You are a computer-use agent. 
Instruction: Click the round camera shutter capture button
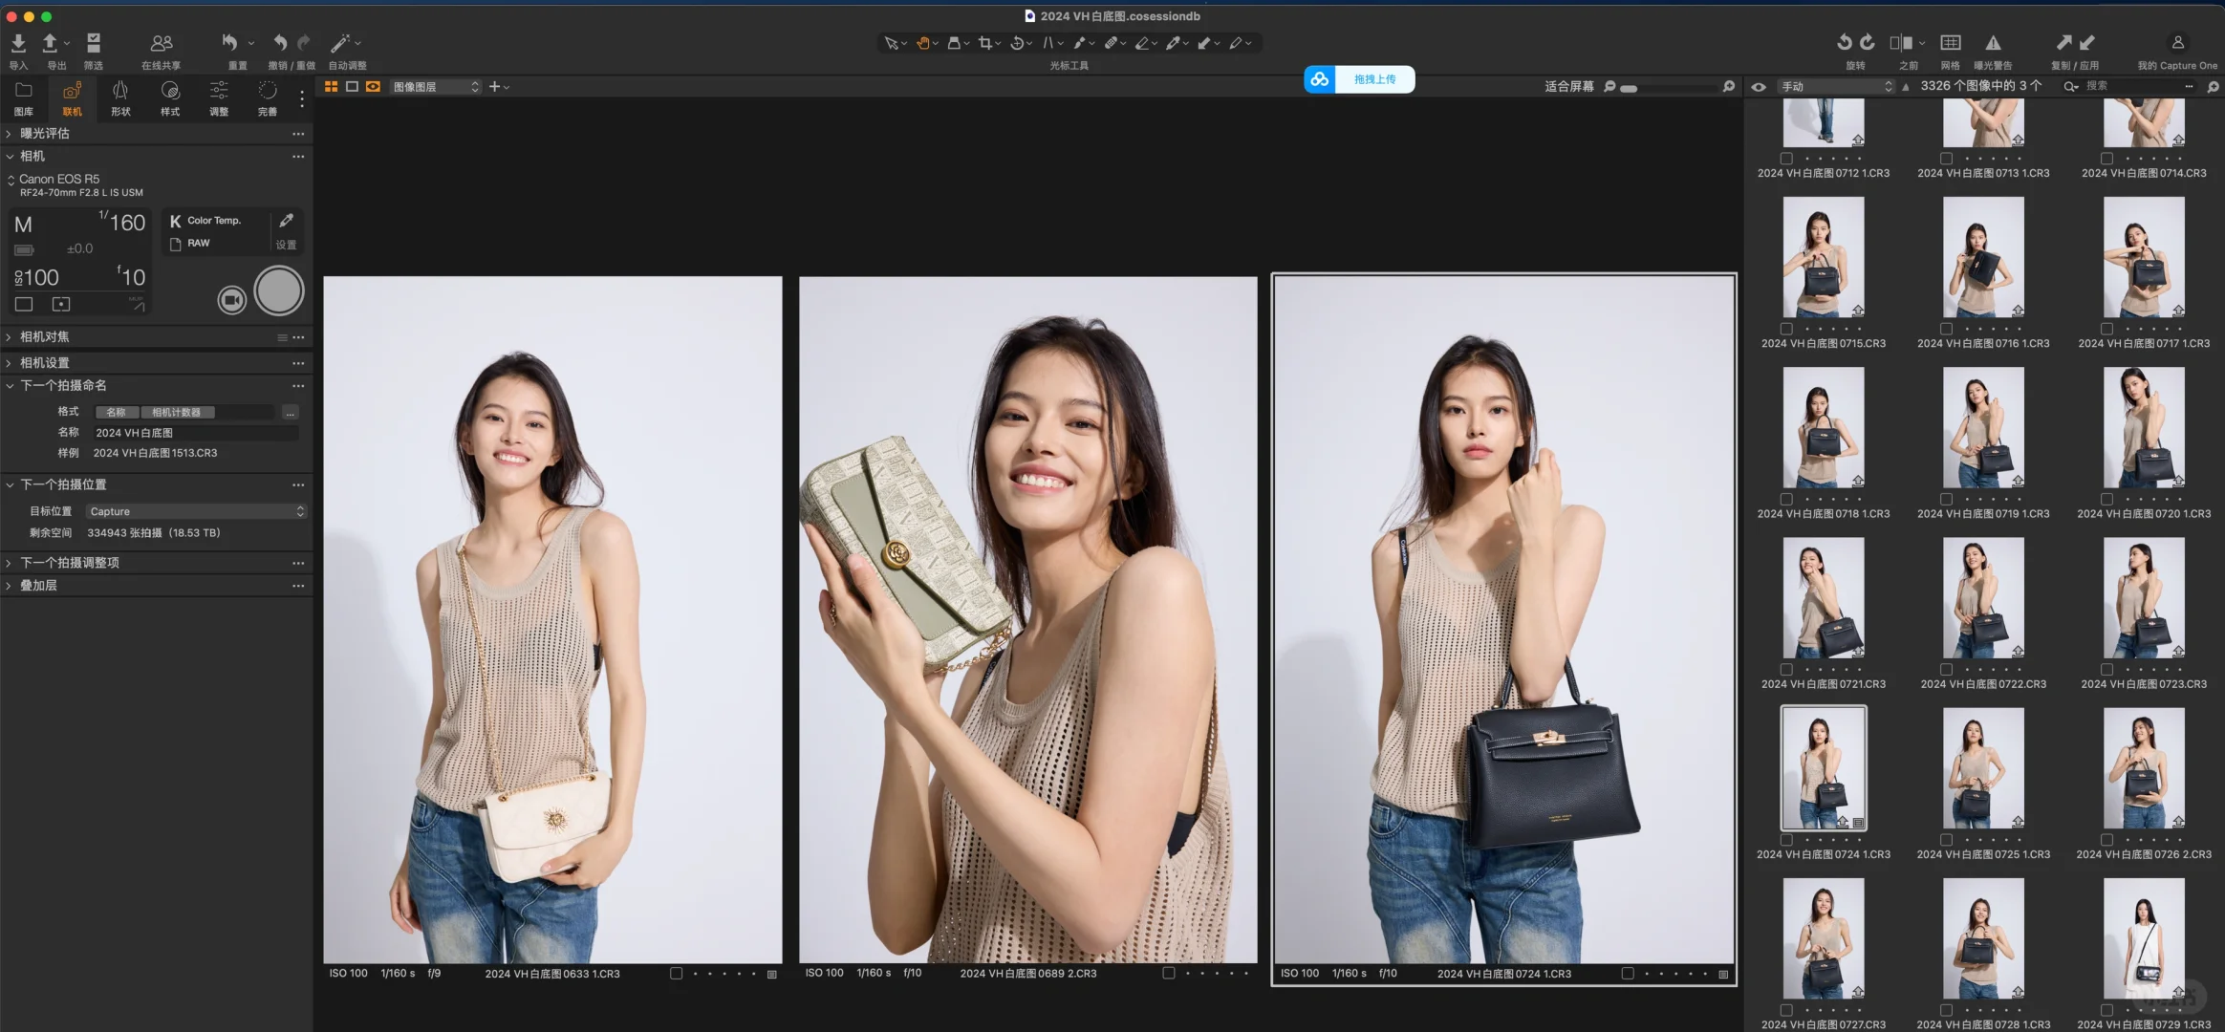279,291
